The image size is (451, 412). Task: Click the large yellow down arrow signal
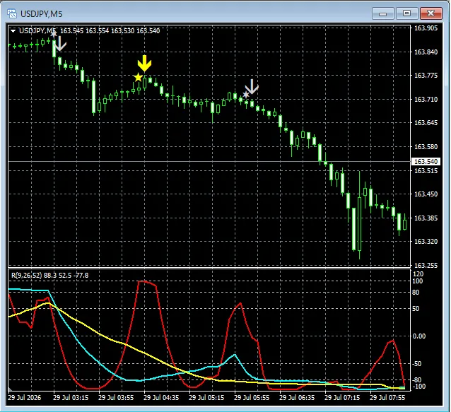coord(144,64)
